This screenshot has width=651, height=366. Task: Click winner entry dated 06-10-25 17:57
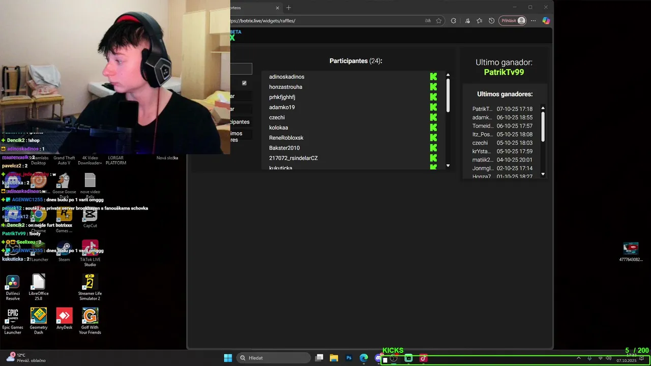pyautogui.click(x=502, y=126)
